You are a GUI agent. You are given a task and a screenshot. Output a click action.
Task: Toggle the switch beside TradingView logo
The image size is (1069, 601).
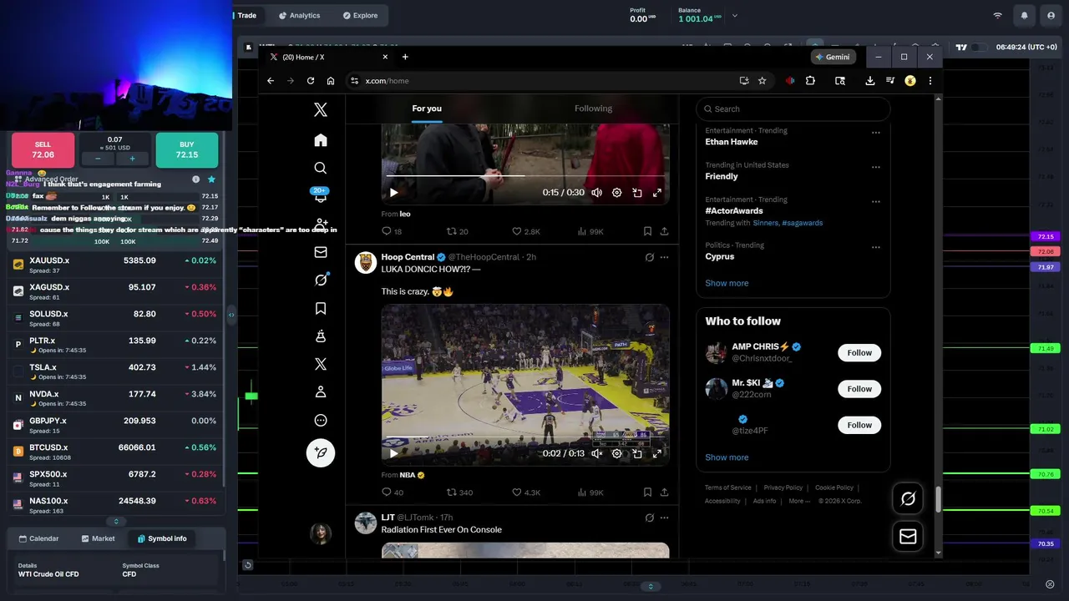[x=979, y=48]
